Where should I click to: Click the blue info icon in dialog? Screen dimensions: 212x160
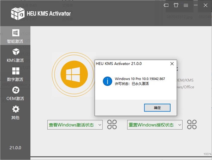click(x=107, y=81)
